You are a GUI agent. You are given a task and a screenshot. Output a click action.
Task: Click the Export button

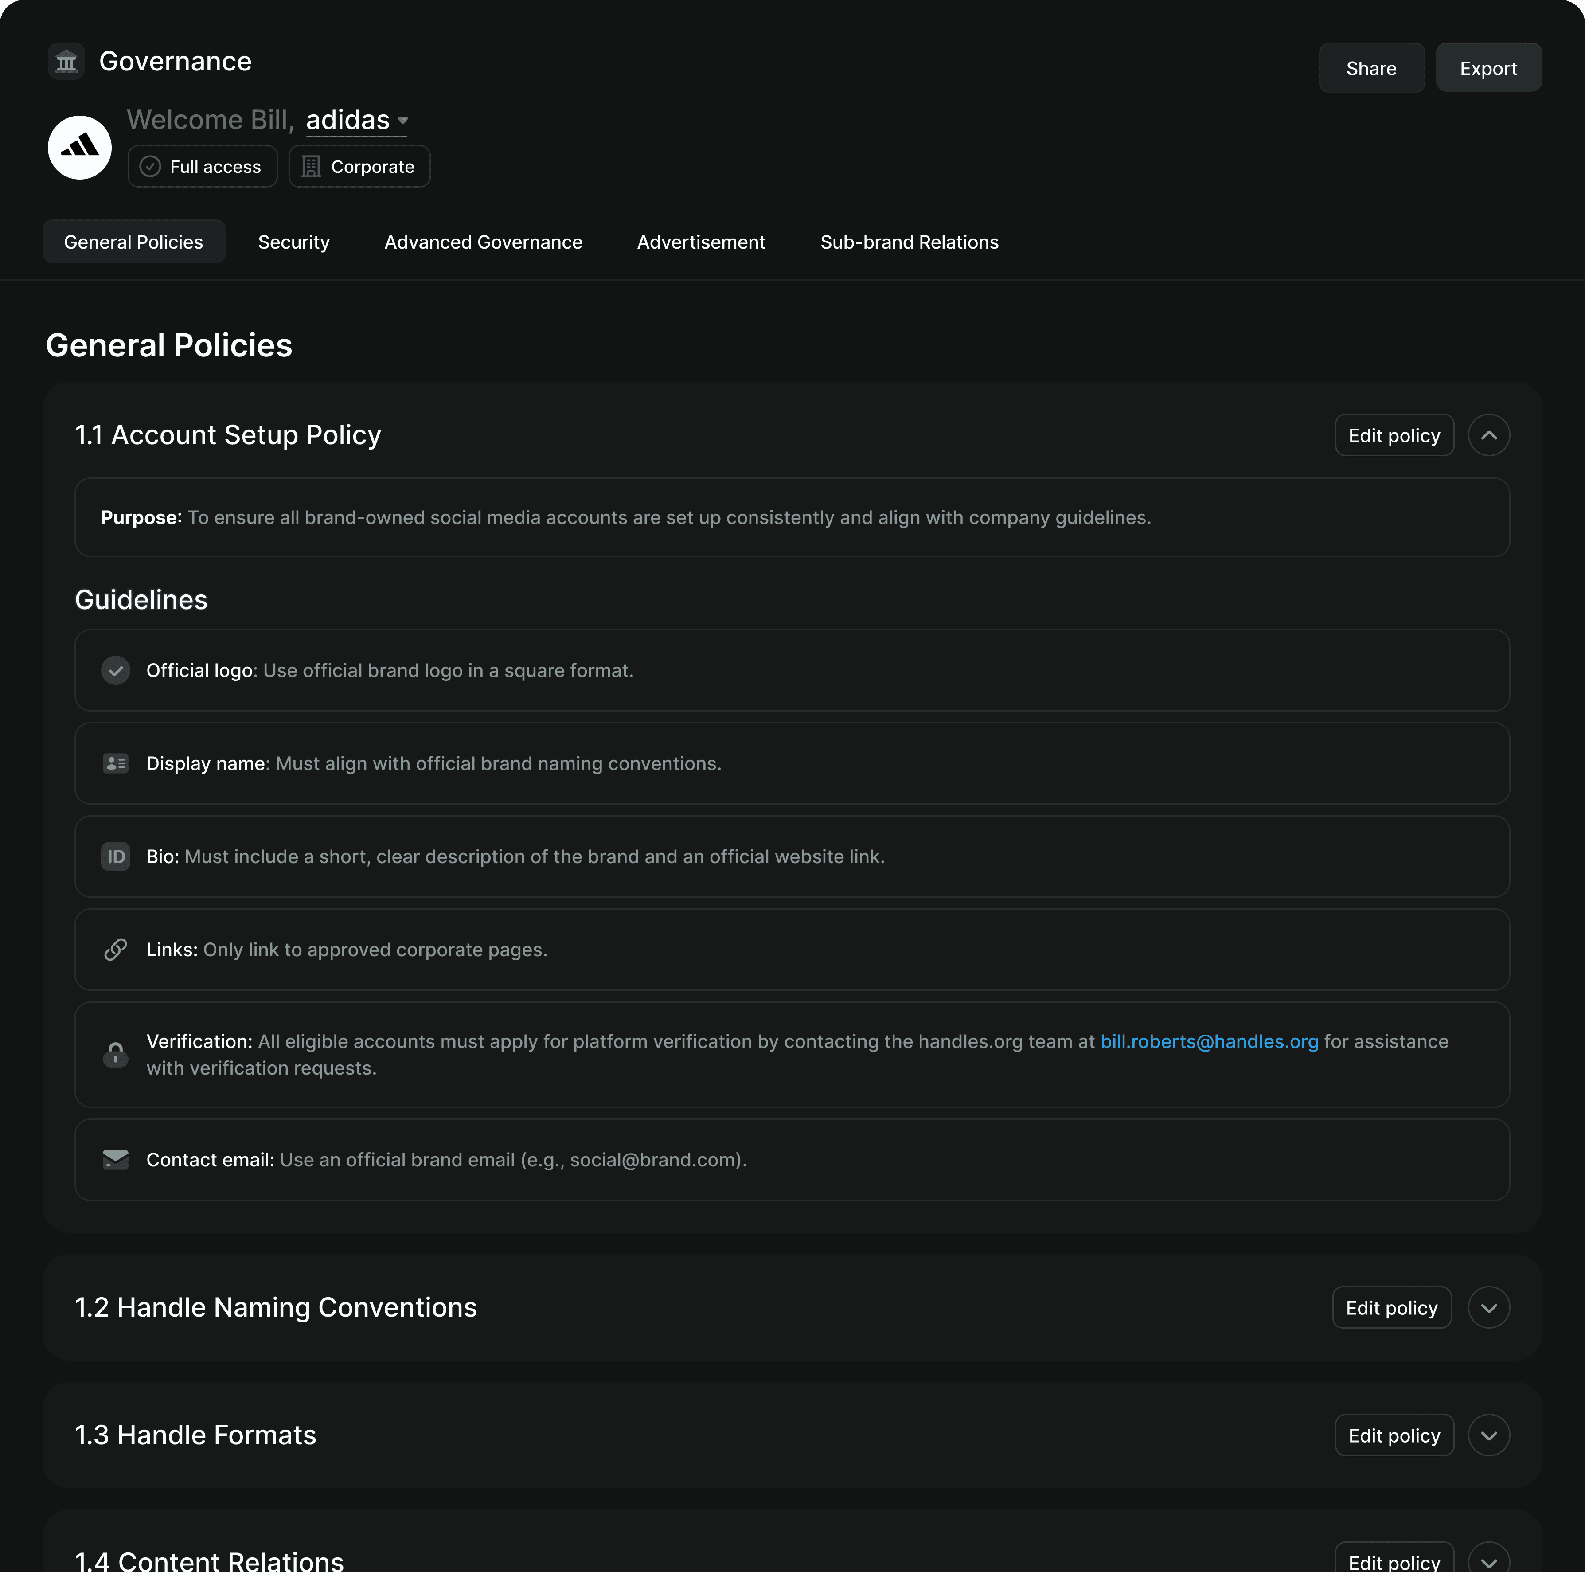(1488, 68)
